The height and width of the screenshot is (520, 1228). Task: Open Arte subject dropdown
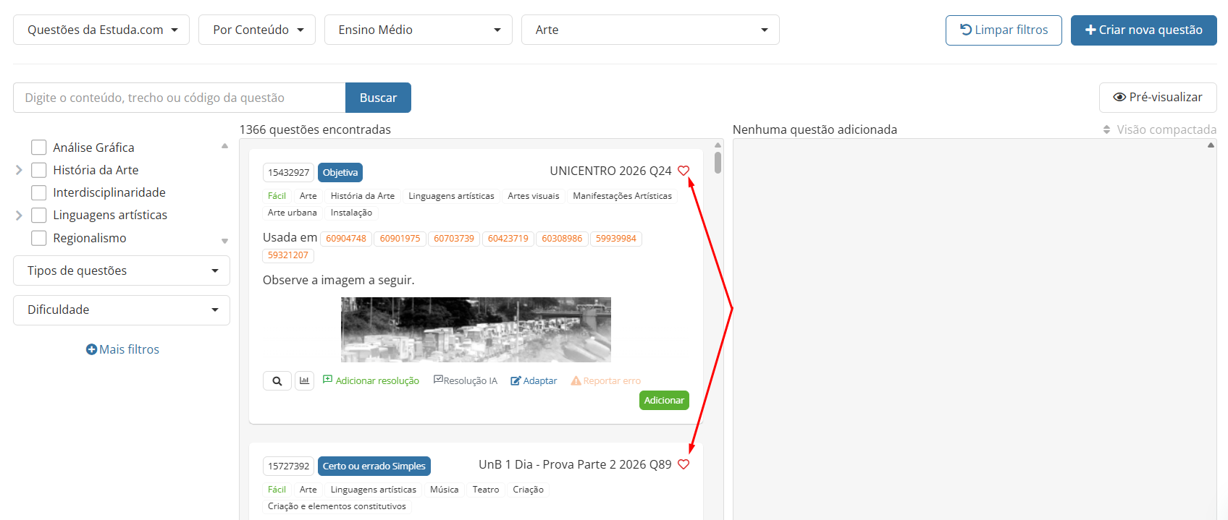(650, 30)
